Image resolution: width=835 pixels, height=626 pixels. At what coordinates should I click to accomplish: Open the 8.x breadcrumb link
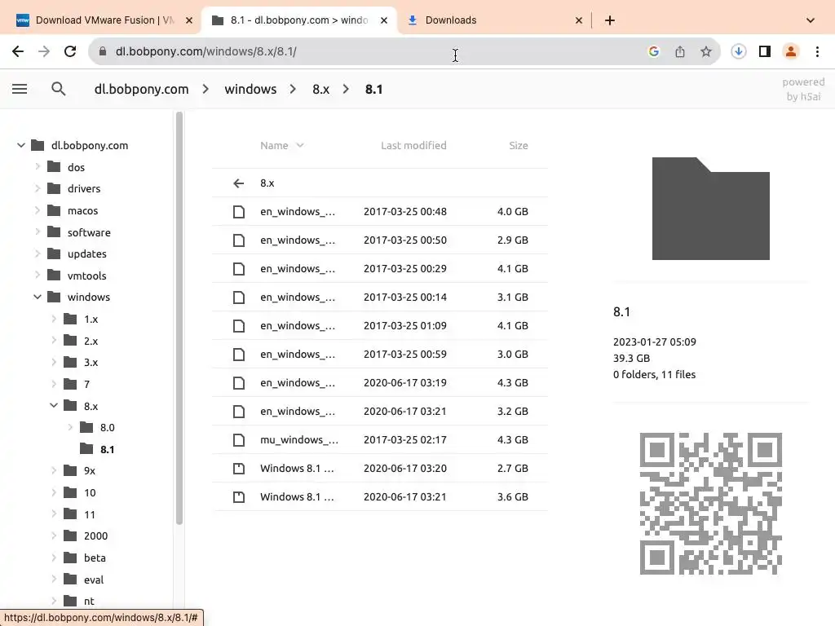320,89
